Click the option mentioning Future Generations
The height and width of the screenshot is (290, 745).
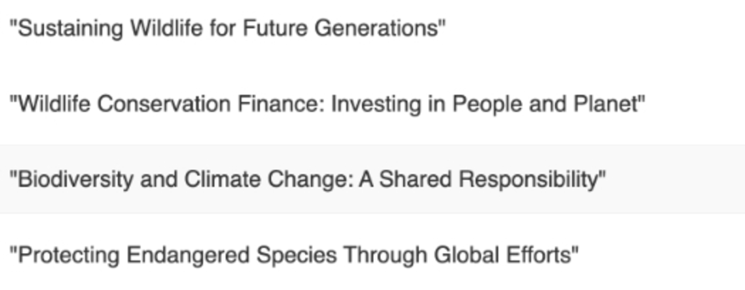click(372, 28)
